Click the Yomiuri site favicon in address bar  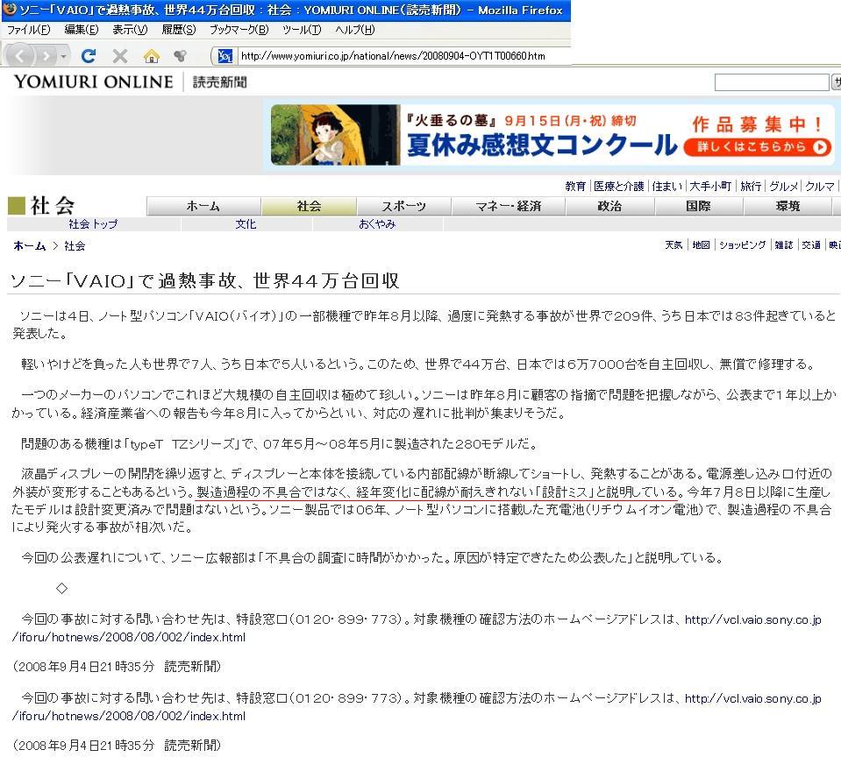225,55
